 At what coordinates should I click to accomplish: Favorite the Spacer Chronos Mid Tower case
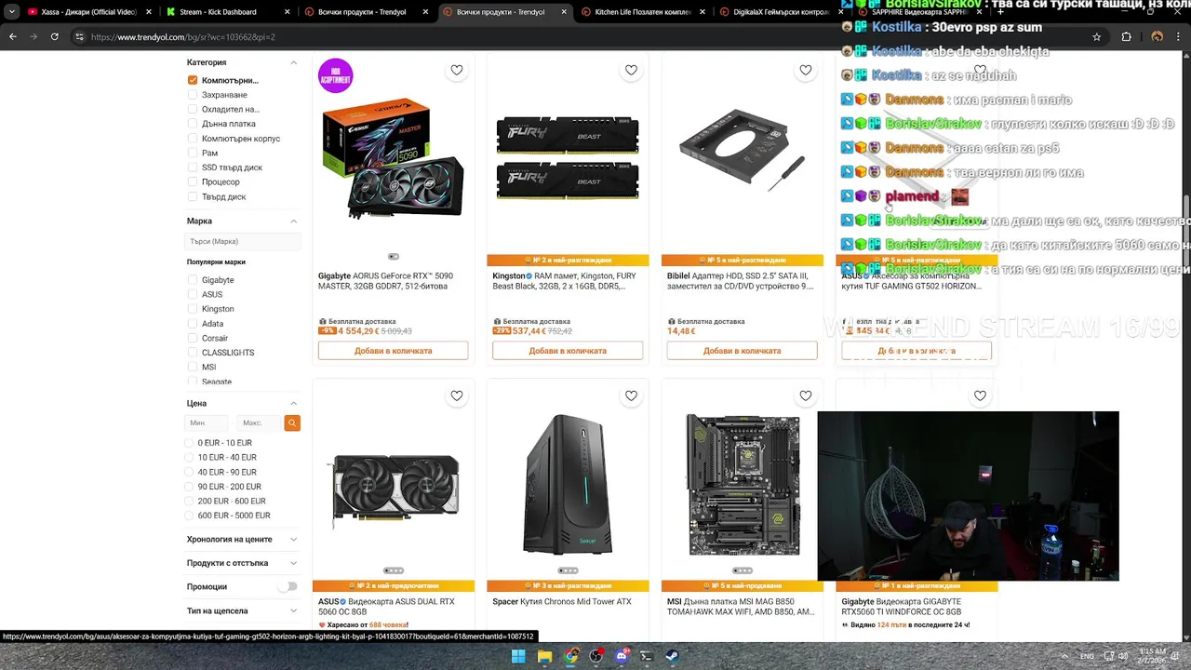tap(631, 395)
